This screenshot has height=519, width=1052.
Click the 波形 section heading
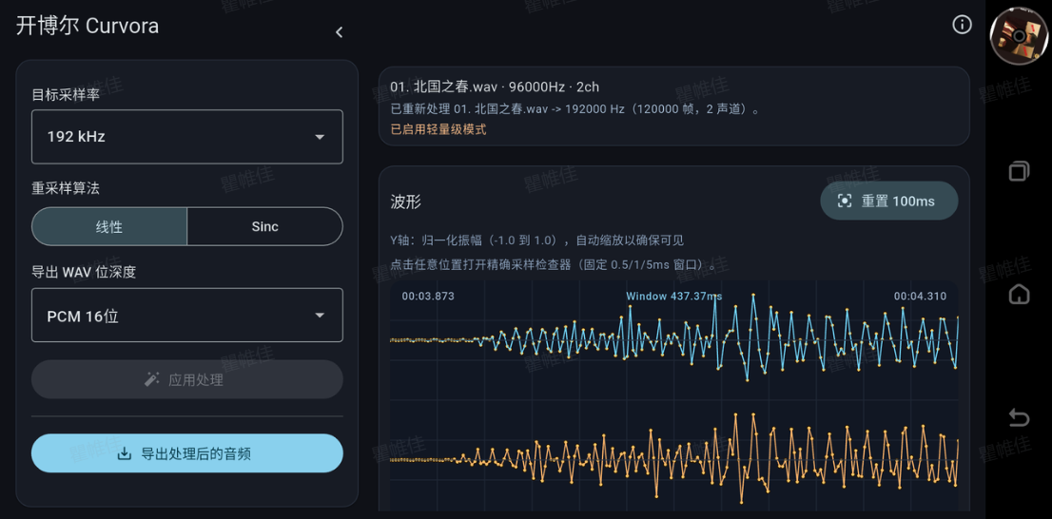pyautogui.click(x=406, y=202)
